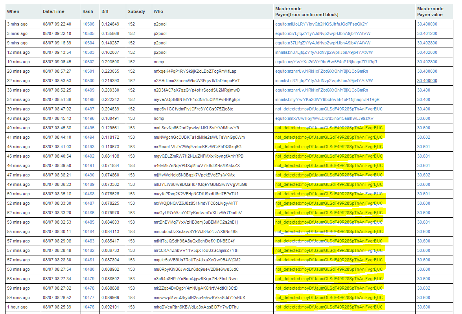Open block hash link 10489
Screen dimensions: 462x314
[88, 184]
